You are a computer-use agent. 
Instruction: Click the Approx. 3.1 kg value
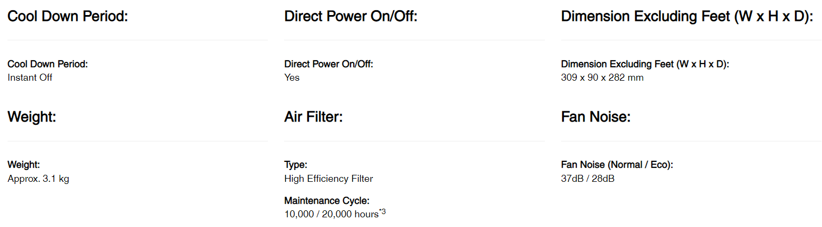(38, 179)
